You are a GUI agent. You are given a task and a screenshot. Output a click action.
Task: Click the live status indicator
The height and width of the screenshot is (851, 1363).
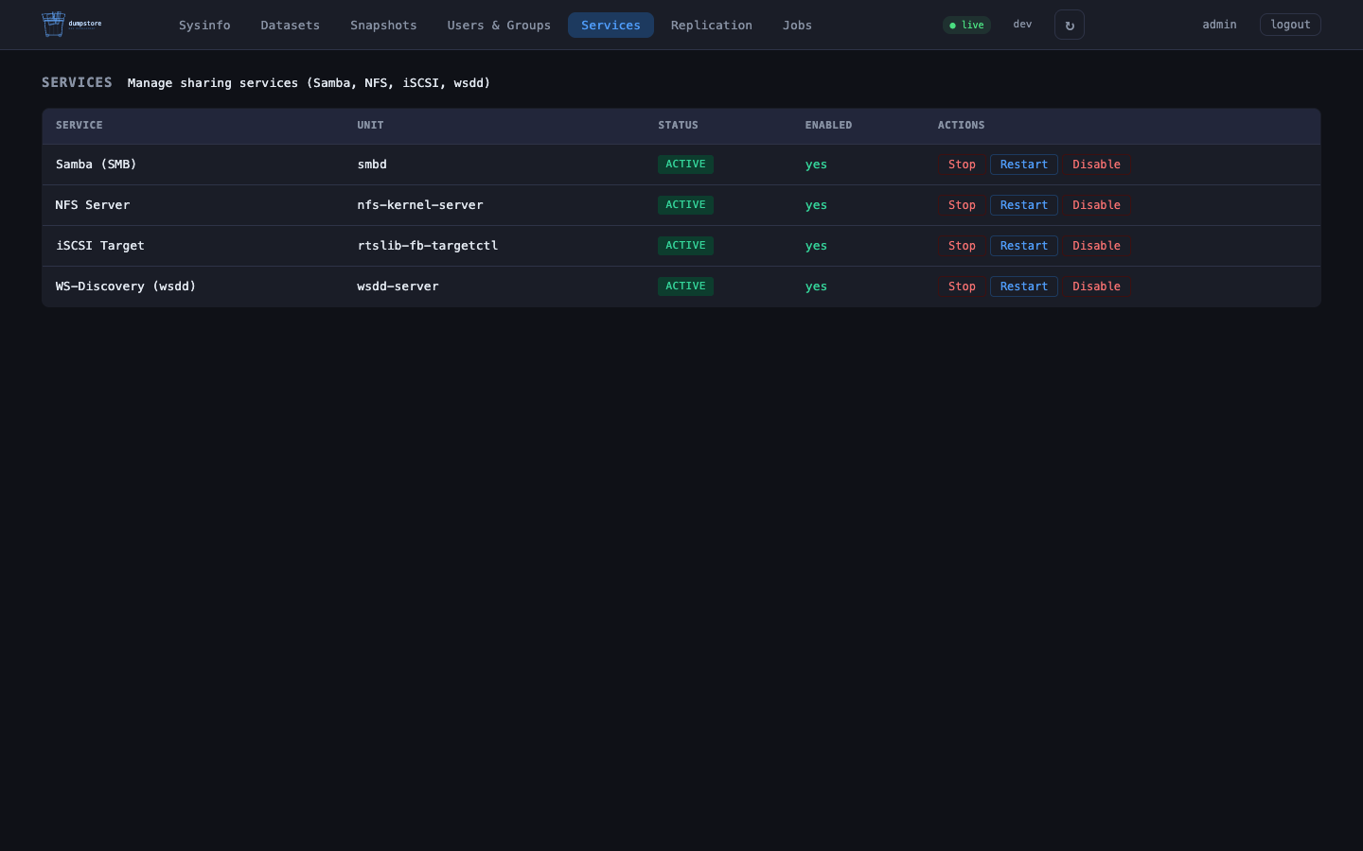[966, 25]
